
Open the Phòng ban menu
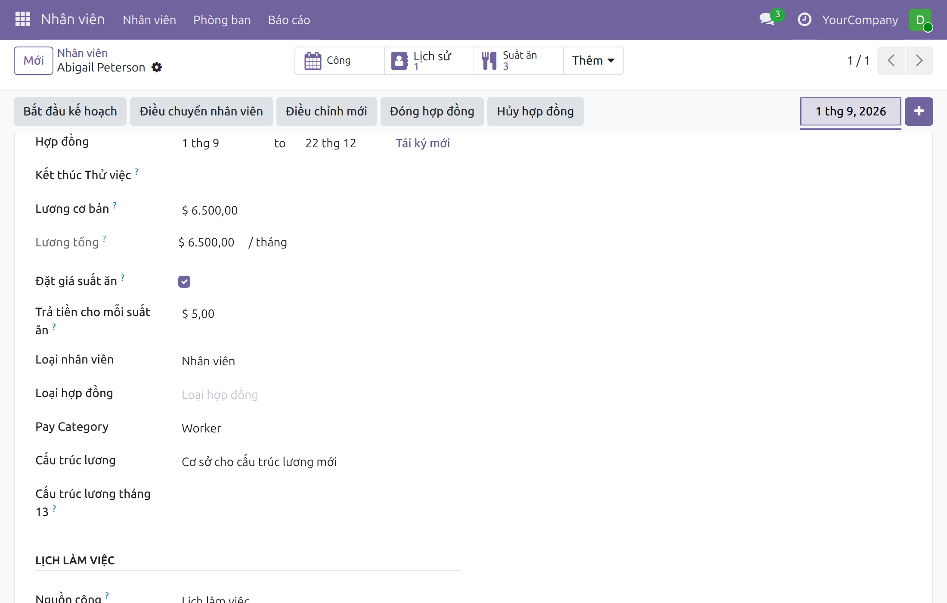(222, 20)
